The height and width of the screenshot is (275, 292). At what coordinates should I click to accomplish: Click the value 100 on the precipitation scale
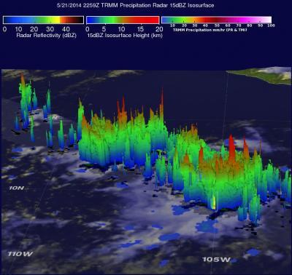[x=271, y=25]
